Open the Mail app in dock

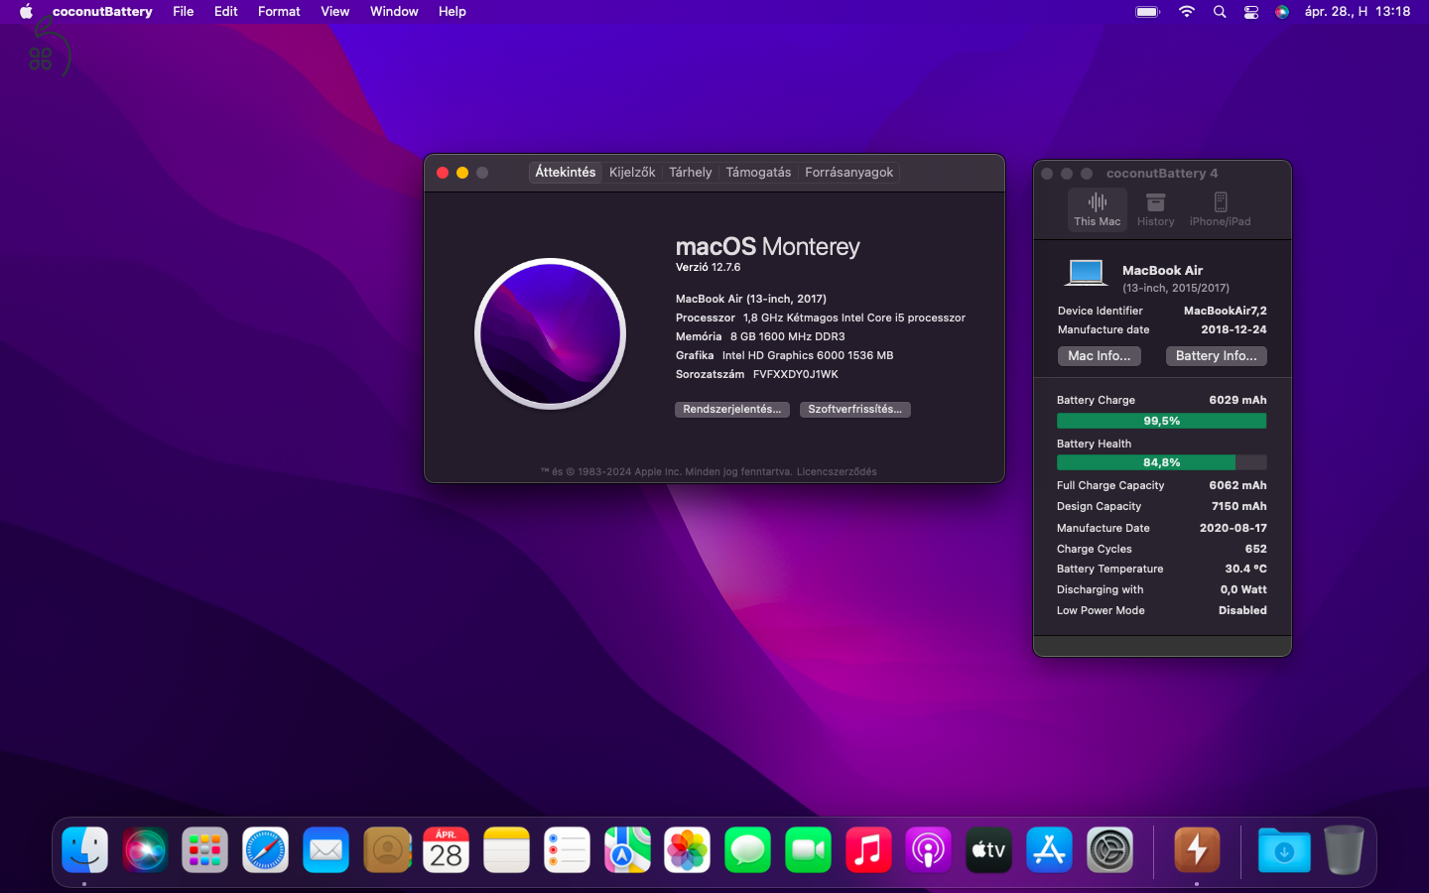point(325,850)
